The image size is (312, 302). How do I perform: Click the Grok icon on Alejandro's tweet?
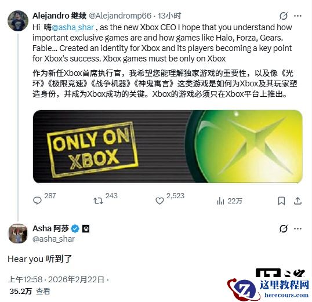pos(284,16)
